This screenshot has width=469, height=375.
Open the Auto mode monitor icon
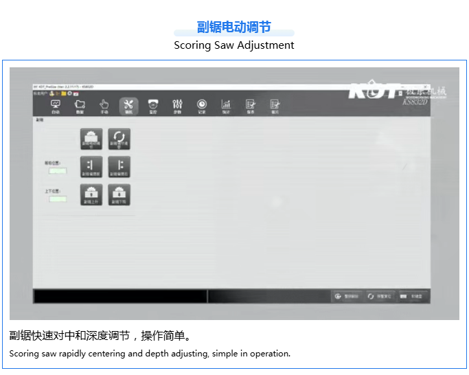(56, 105)
